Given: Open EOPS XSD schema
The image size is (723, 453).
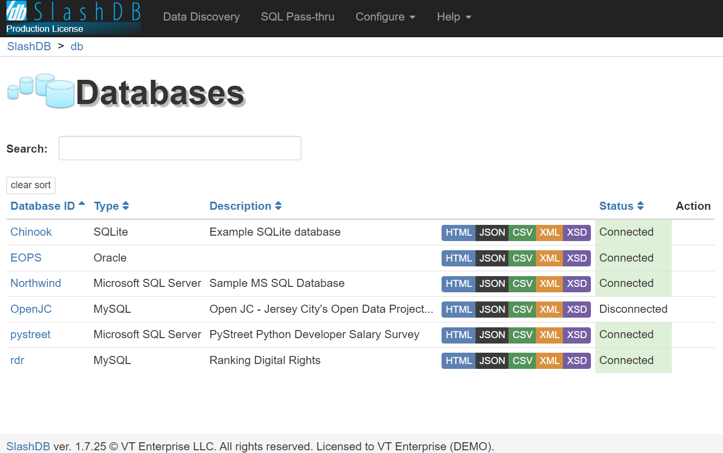Looking at the screenshot, I should 577,258.
